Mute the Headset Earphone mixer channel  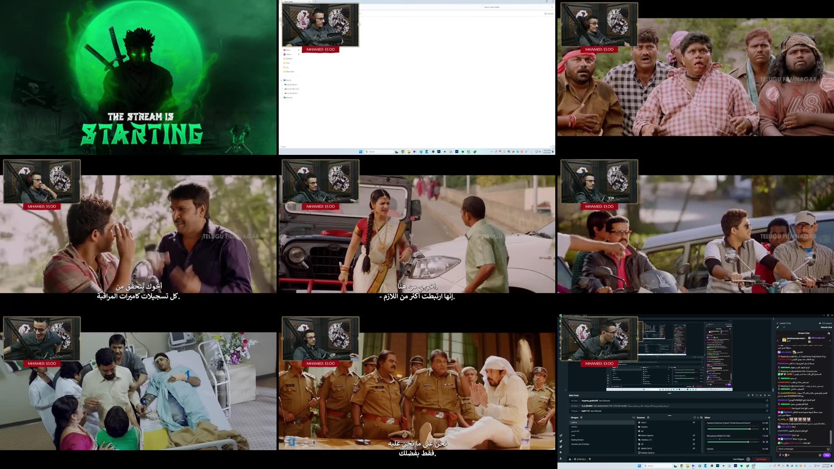[764, 429]
